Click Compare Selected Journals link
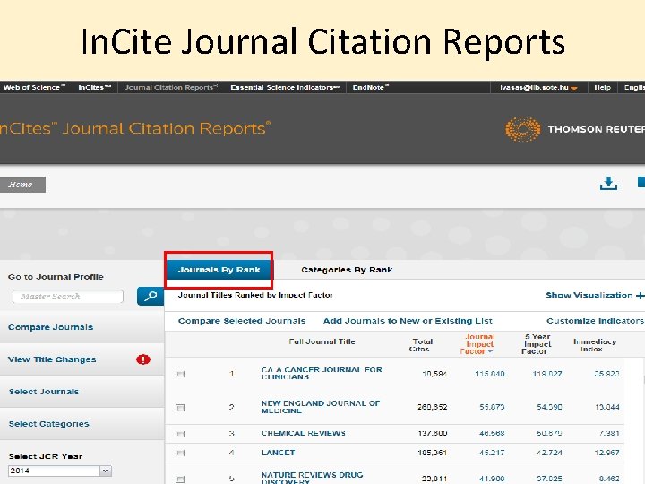Image resolution: width=645 pixels, height=484 pixels. (x=242, y=321)
